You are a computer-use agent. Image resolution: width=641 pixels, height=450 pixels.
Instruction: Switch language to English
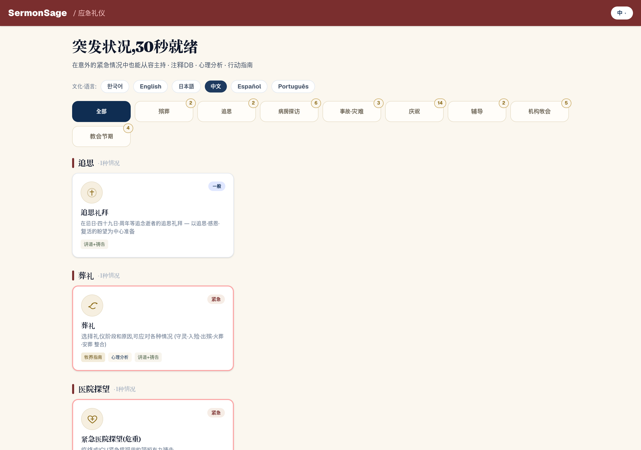pos(150,86)
